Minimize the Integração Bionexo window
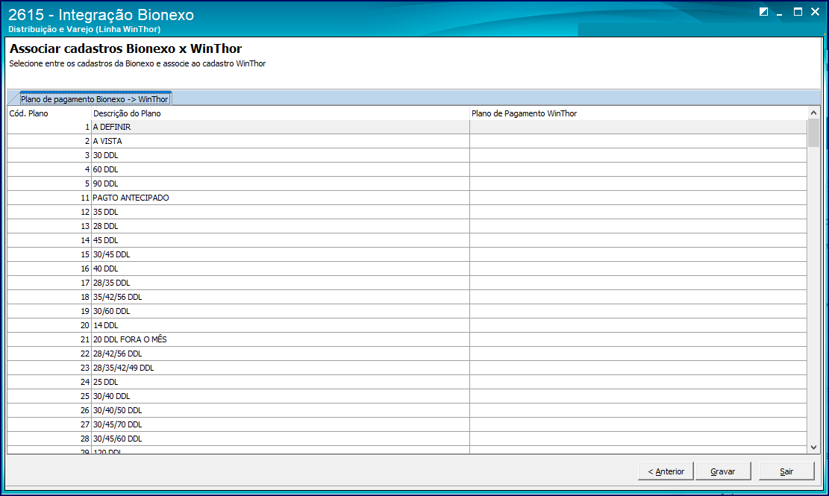This screenshot has width=829, height=496. (x=779, y=13)
